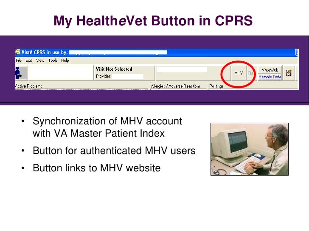Open the Edit menu

coord(29,60)
